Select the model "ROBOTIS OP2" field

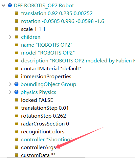coord(48,53)
